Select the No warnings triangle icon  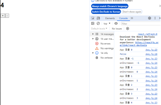(x=97, y=48)
